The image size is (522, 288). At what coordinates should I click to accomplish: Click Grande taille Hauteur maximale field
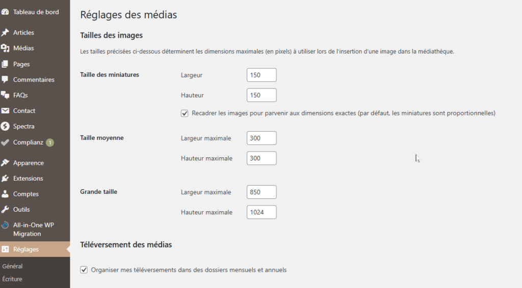pyautogui.click(x=262, y=212)
